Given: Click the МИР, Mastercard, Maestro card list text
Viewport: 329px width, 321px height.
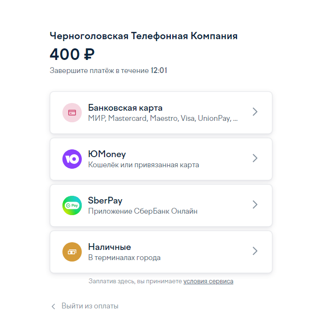Looking at the screenshot, I should click(x=163, y=118).
